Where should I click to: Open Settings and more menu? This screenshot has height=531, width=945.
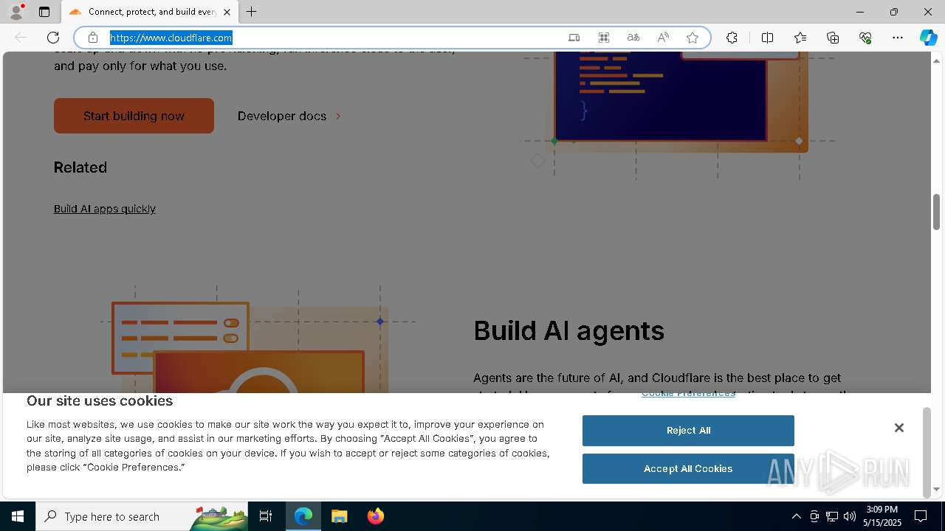[x=898, y=38]
